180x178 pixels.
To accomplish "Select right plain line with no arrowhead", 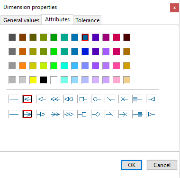I will pyautogui.click(x=14, y=114).
